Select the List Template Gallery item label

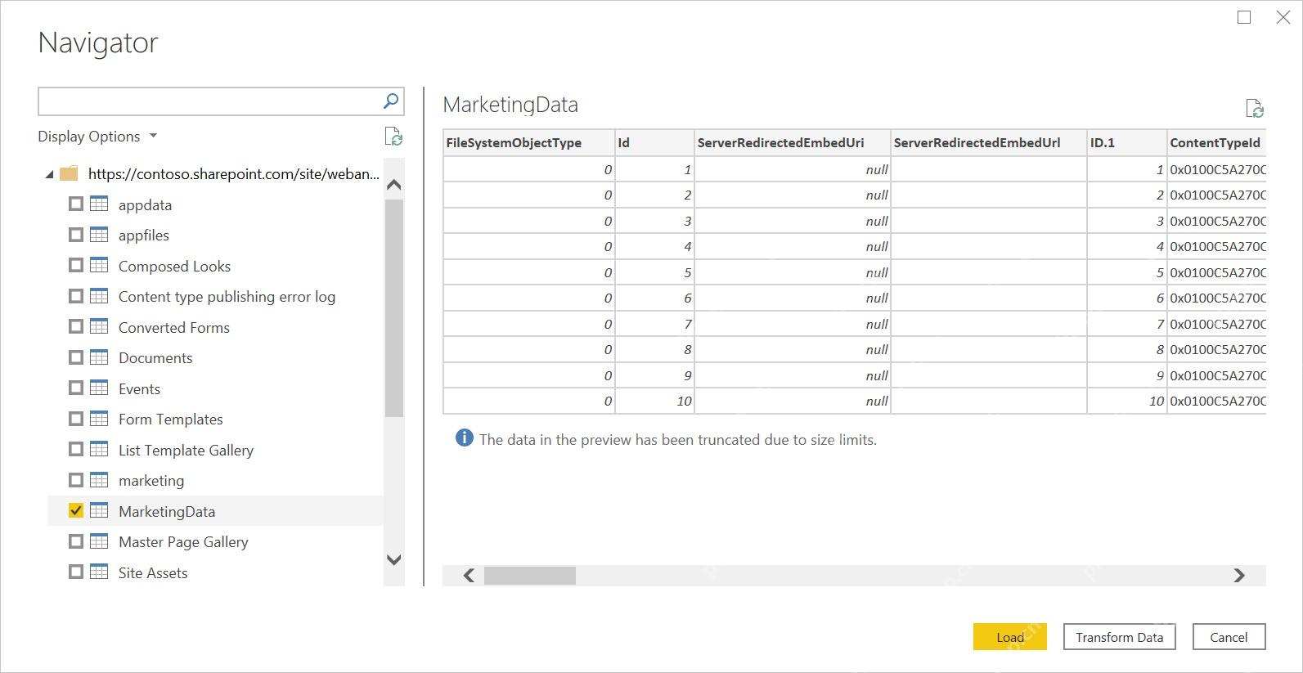tap(186, 450)
